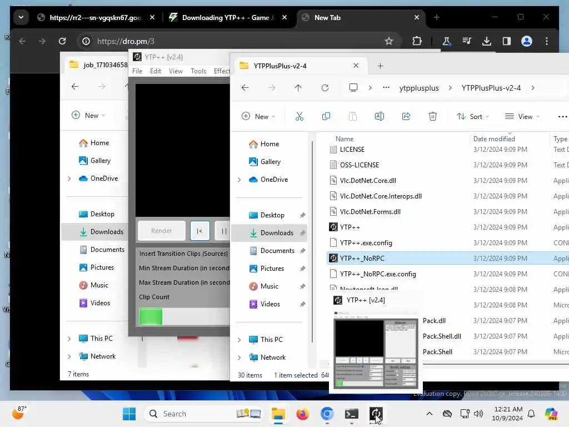Click the Cut scissors icon in YTPPlusPlus-v2-4 toolbar
Screen dimensions: 569x427
point(300,116)
